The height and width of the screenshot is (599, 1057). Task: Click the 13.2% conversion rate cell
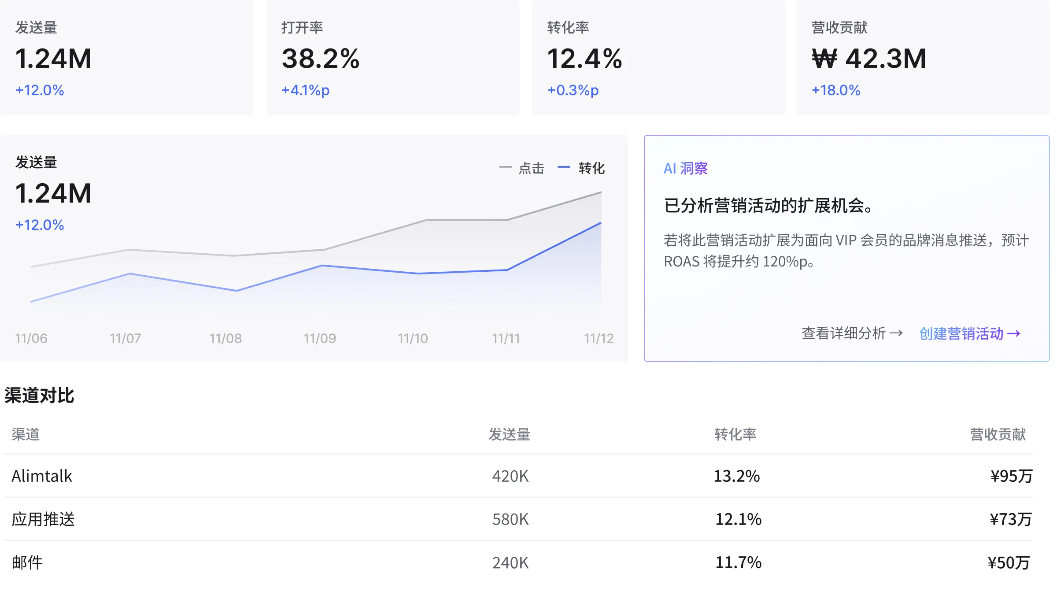[737, 476]
